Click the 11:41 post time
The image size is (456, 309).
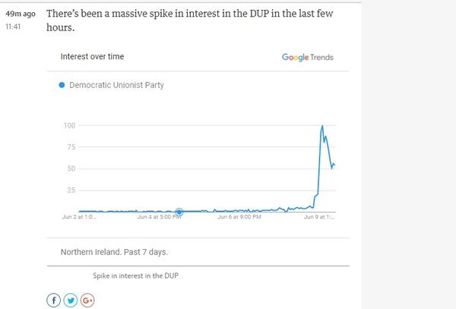click(15, 27)
